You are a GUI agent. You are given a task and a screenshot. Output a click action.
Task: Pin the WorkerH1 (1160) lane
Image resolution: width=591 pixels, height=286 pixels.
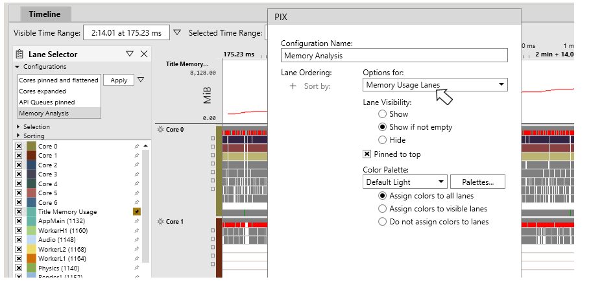click(x=137, y=231)
